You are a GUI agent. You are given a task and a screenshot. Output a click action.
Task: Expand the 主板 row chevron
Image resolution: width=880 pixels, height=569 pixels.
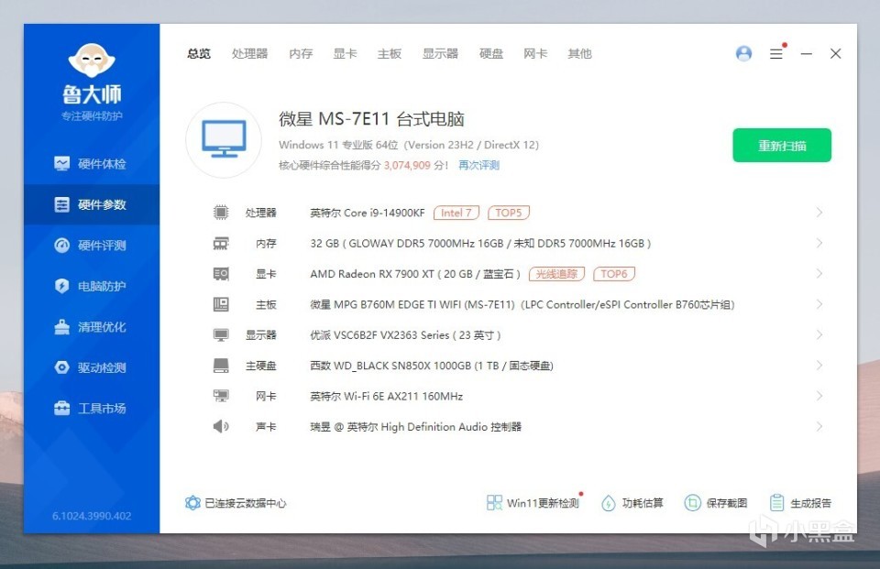point(819,304)
